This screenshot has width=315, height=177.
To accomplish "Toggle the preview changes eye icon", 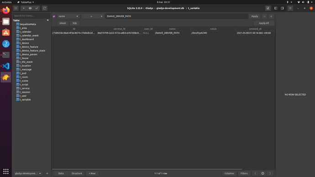I will [x=30, y=8].
